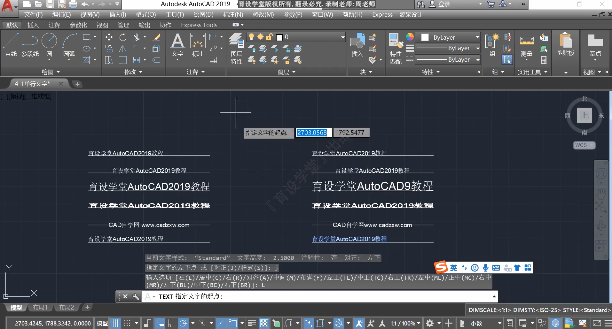Toggle polar tracking in status bar

[x=183, y=323]
